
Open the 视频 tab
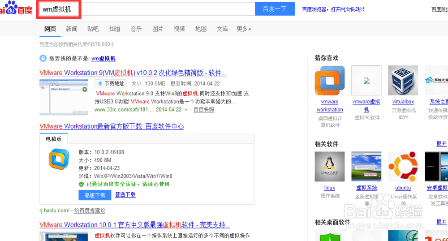pos(179,29)
